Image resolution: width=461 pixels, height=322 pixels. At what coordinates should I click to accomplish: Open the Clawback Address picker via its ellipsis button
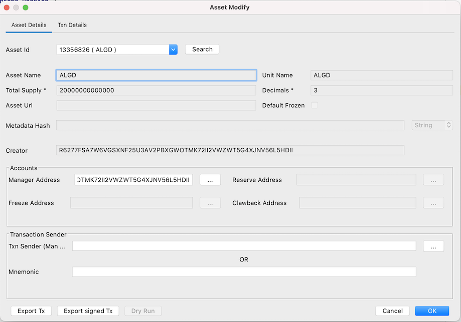click(433, 203)
